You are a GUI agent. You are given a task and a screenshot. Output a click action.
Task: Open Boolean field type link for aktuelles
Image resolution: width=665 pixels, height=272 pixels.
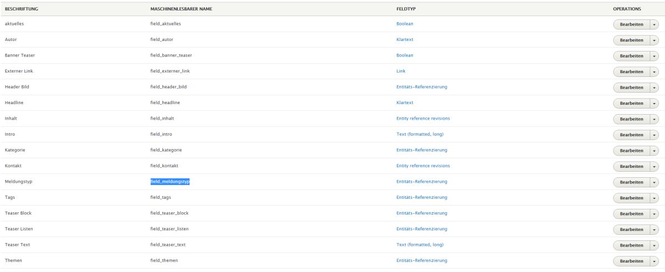pos(405,24)
